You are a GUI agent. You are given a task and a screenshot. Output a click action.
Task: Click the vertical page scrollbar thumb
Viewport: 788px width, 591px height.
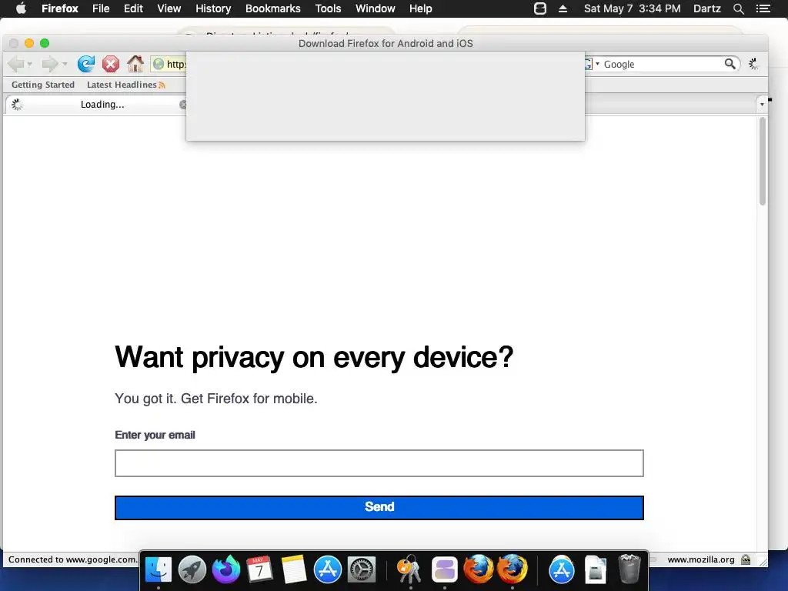(x=763, y=161)
